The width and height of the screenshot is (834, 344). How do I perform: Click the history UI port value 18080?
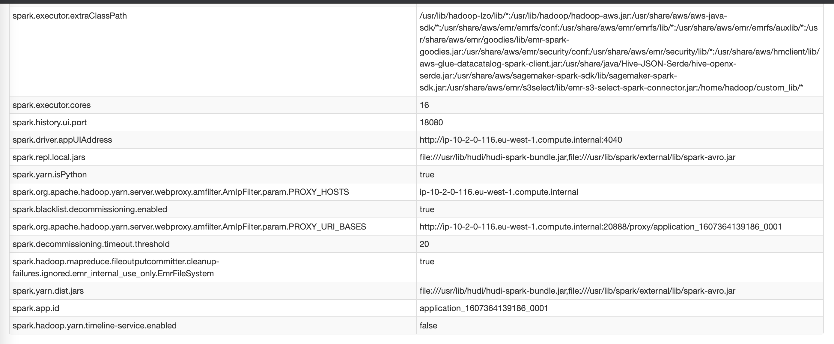(431, 123)
